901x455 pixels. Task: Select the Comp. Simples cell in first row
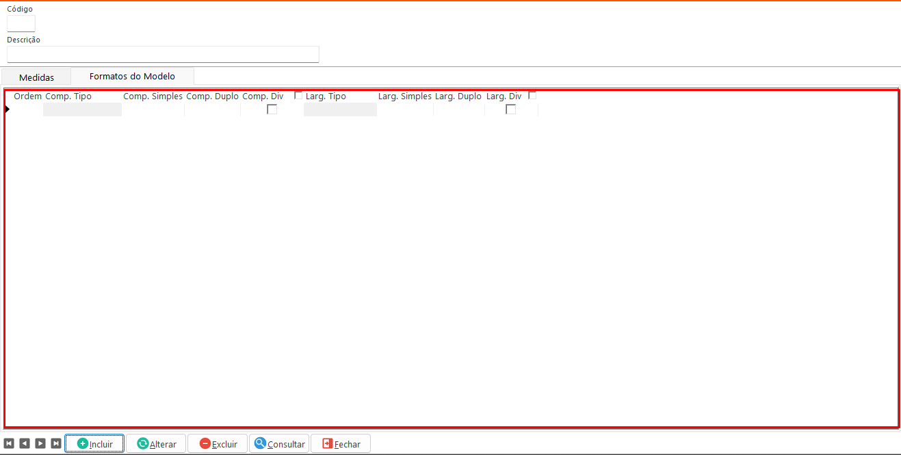click(153, 109)
